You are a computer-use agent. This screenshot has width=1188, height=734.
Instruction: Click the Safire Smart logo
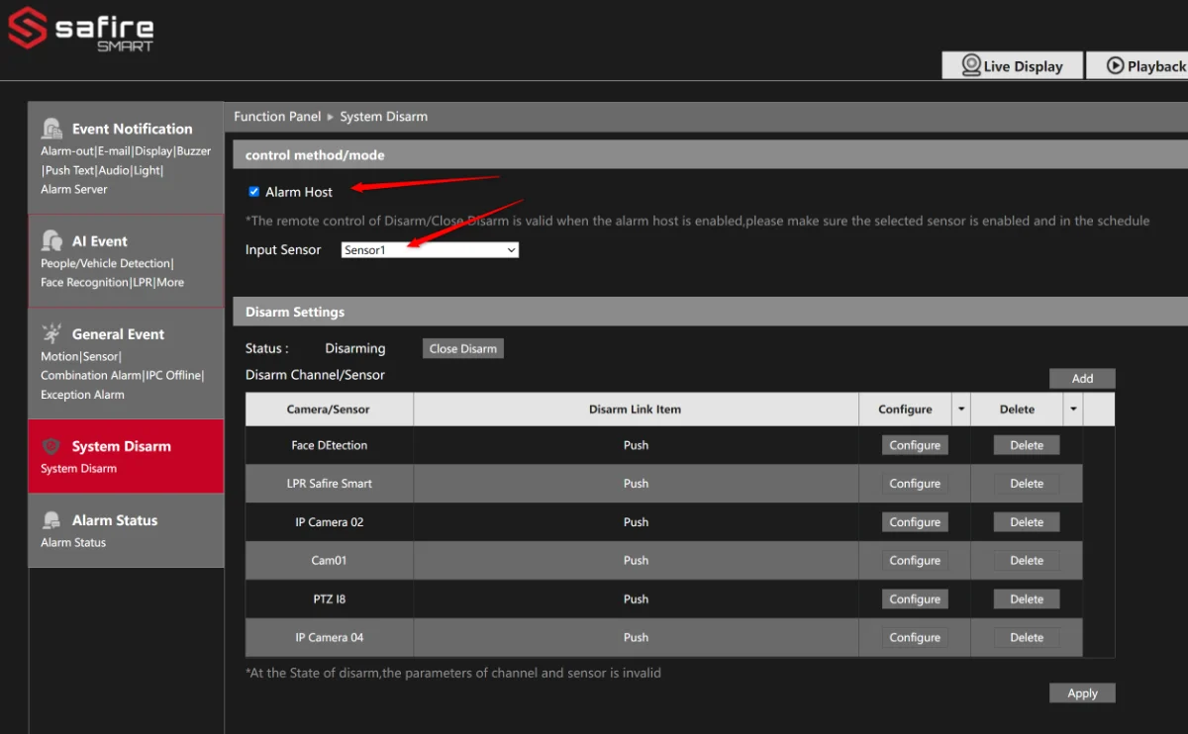tap(81, 30)
